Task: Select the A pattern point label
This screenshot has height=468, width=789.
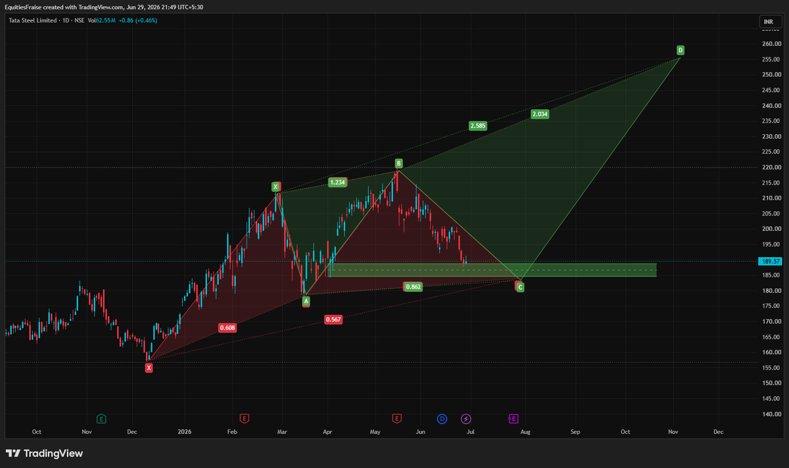Action: tap(306, 301)
